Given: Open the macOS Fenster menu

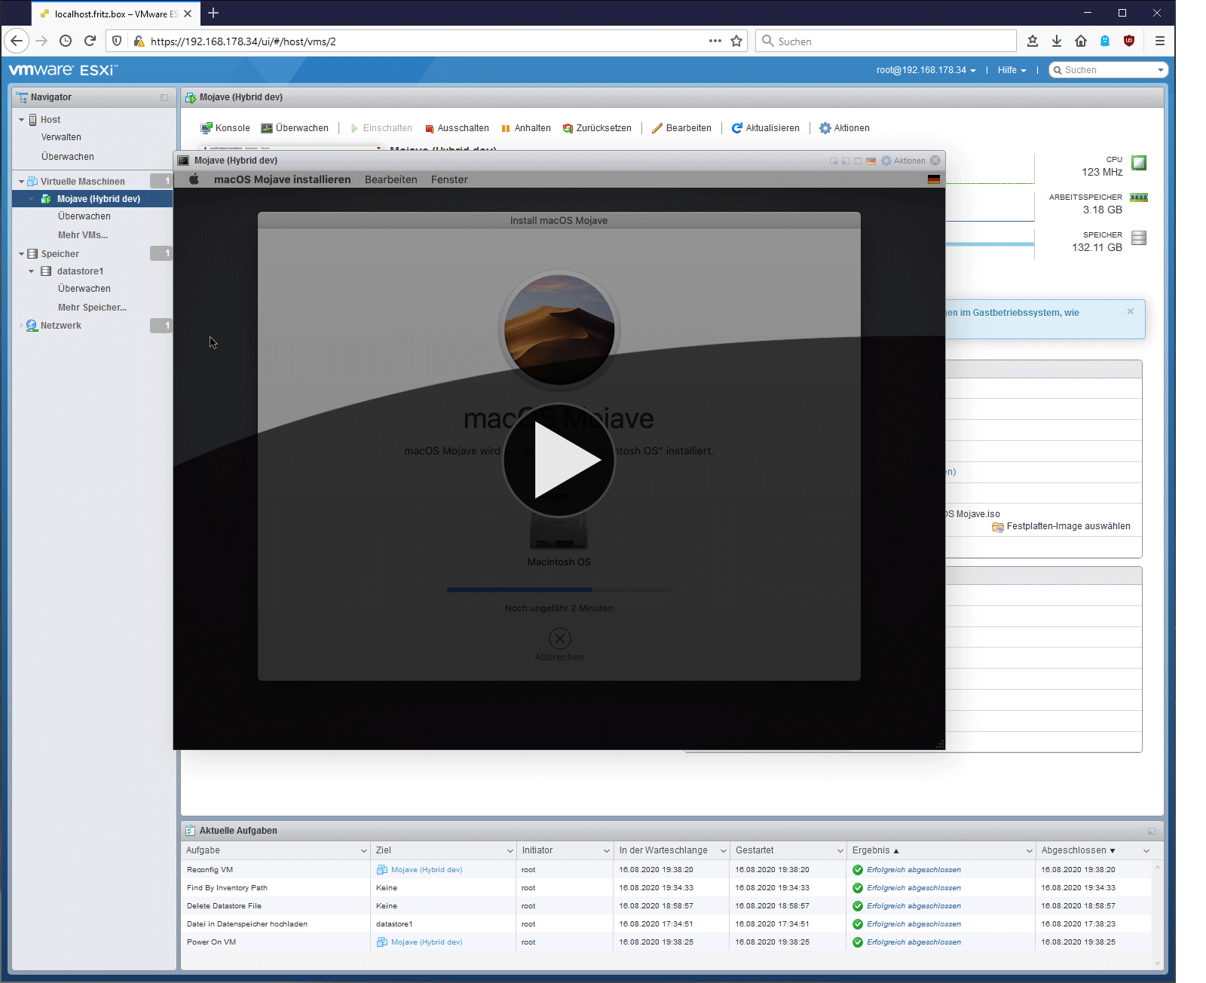Looking at the screenshot, I should [x=449, y=179].
